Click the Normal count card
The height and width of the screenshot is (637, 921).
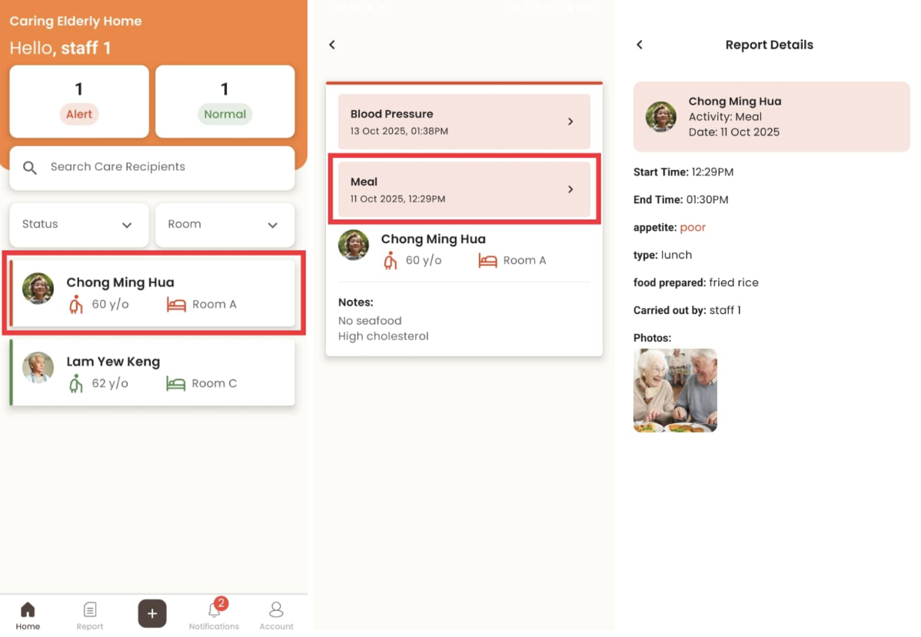coord(224,101)
